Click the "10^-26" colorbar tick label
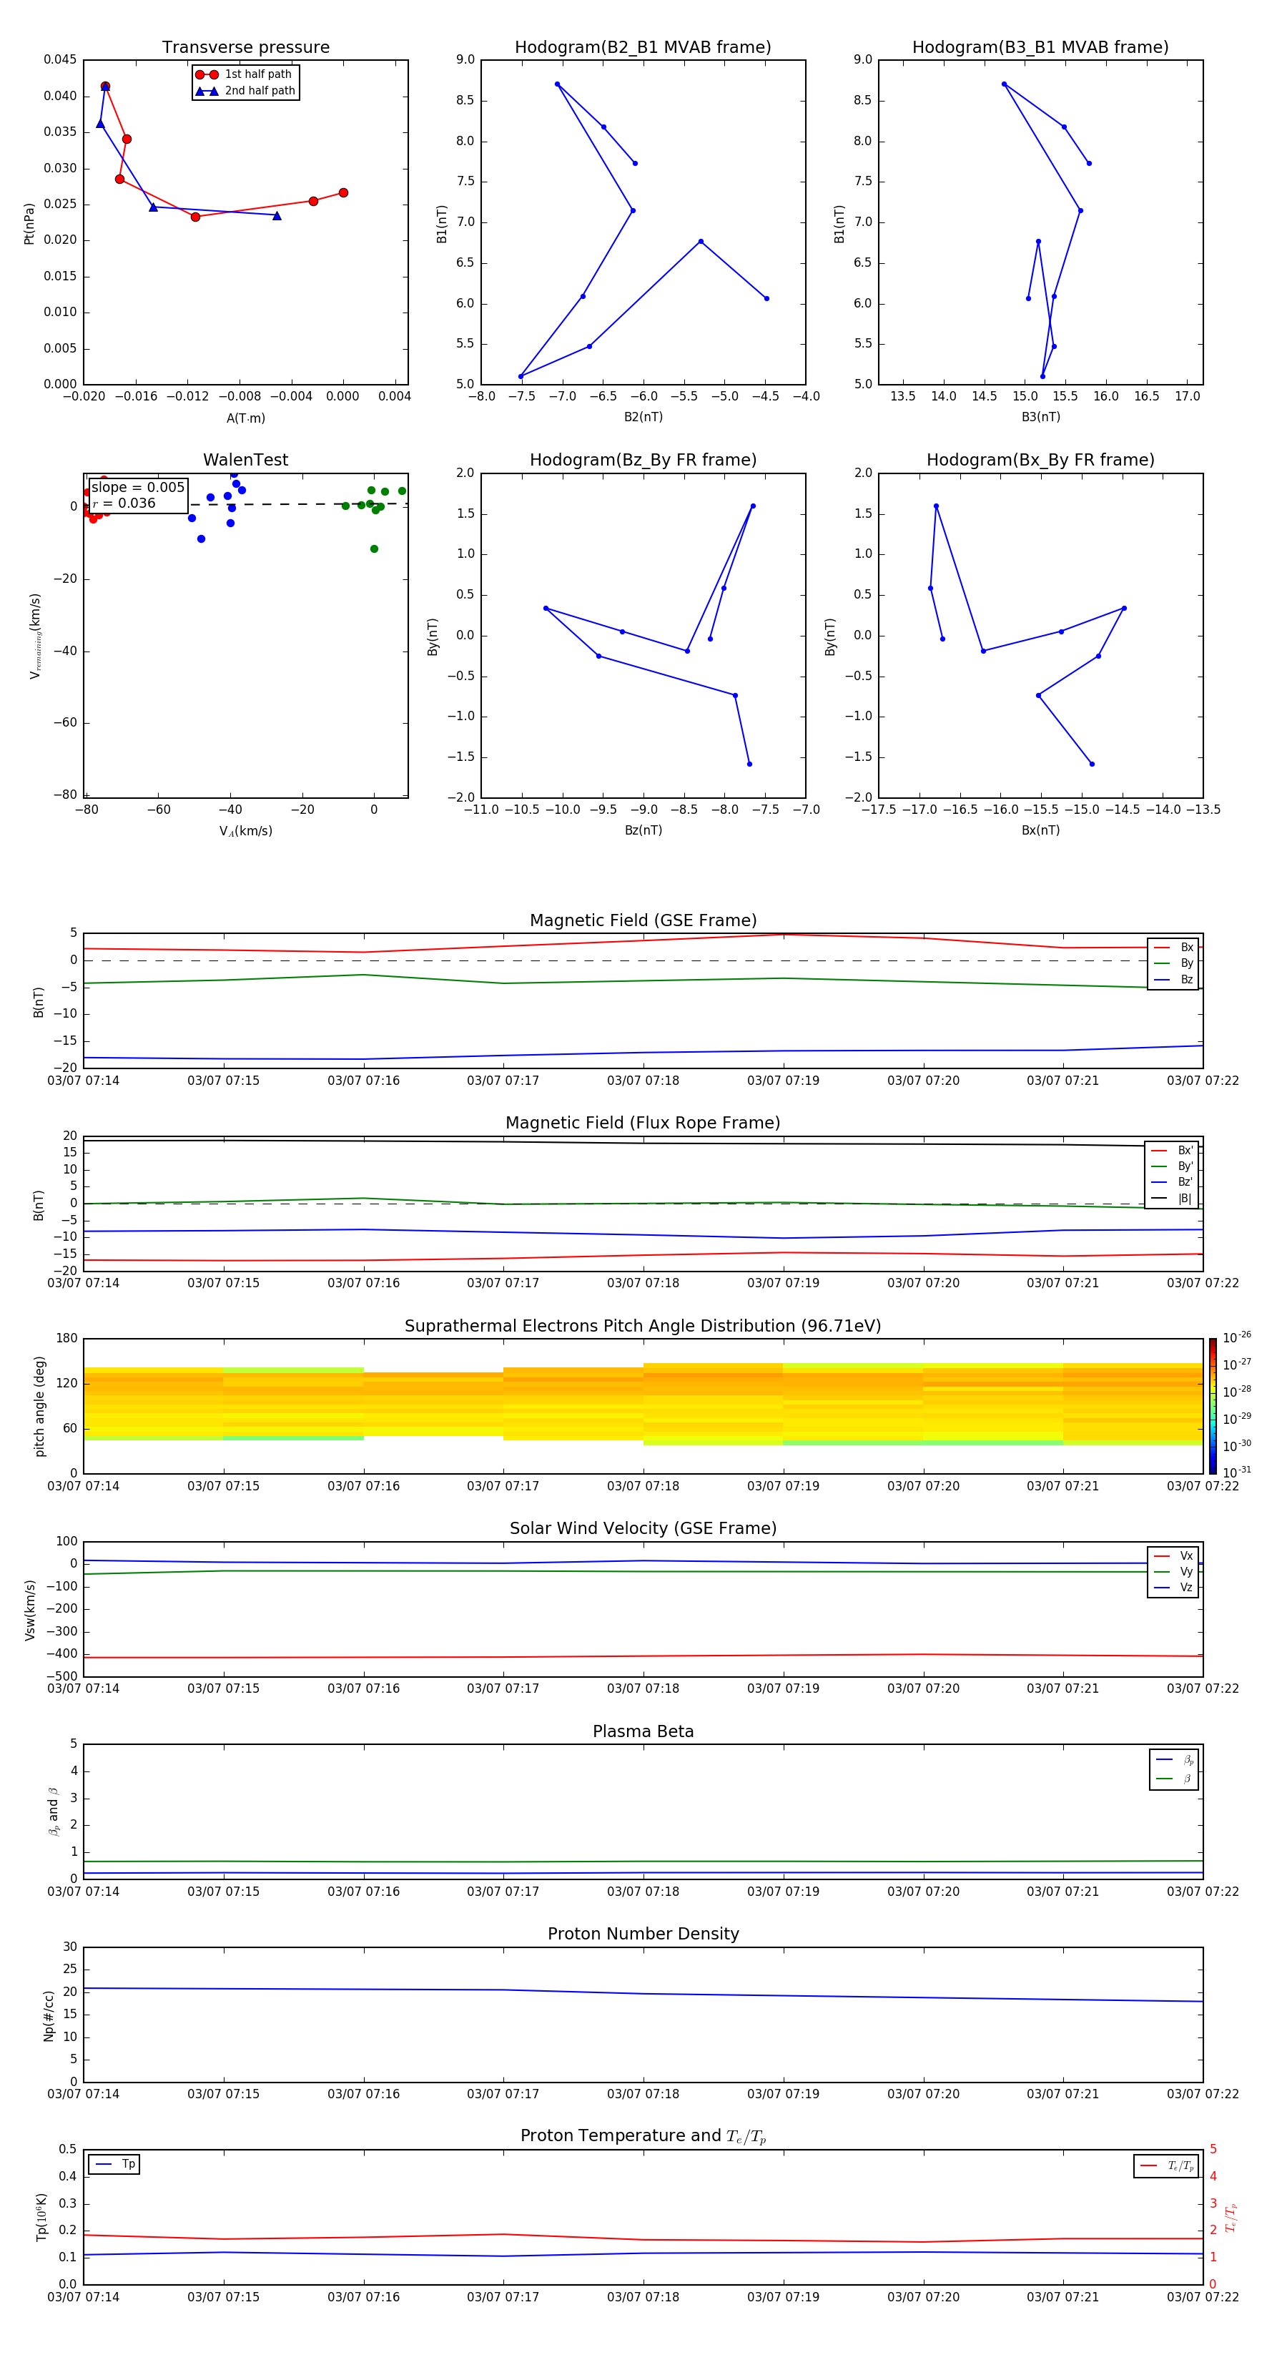 [1237, 1337]
